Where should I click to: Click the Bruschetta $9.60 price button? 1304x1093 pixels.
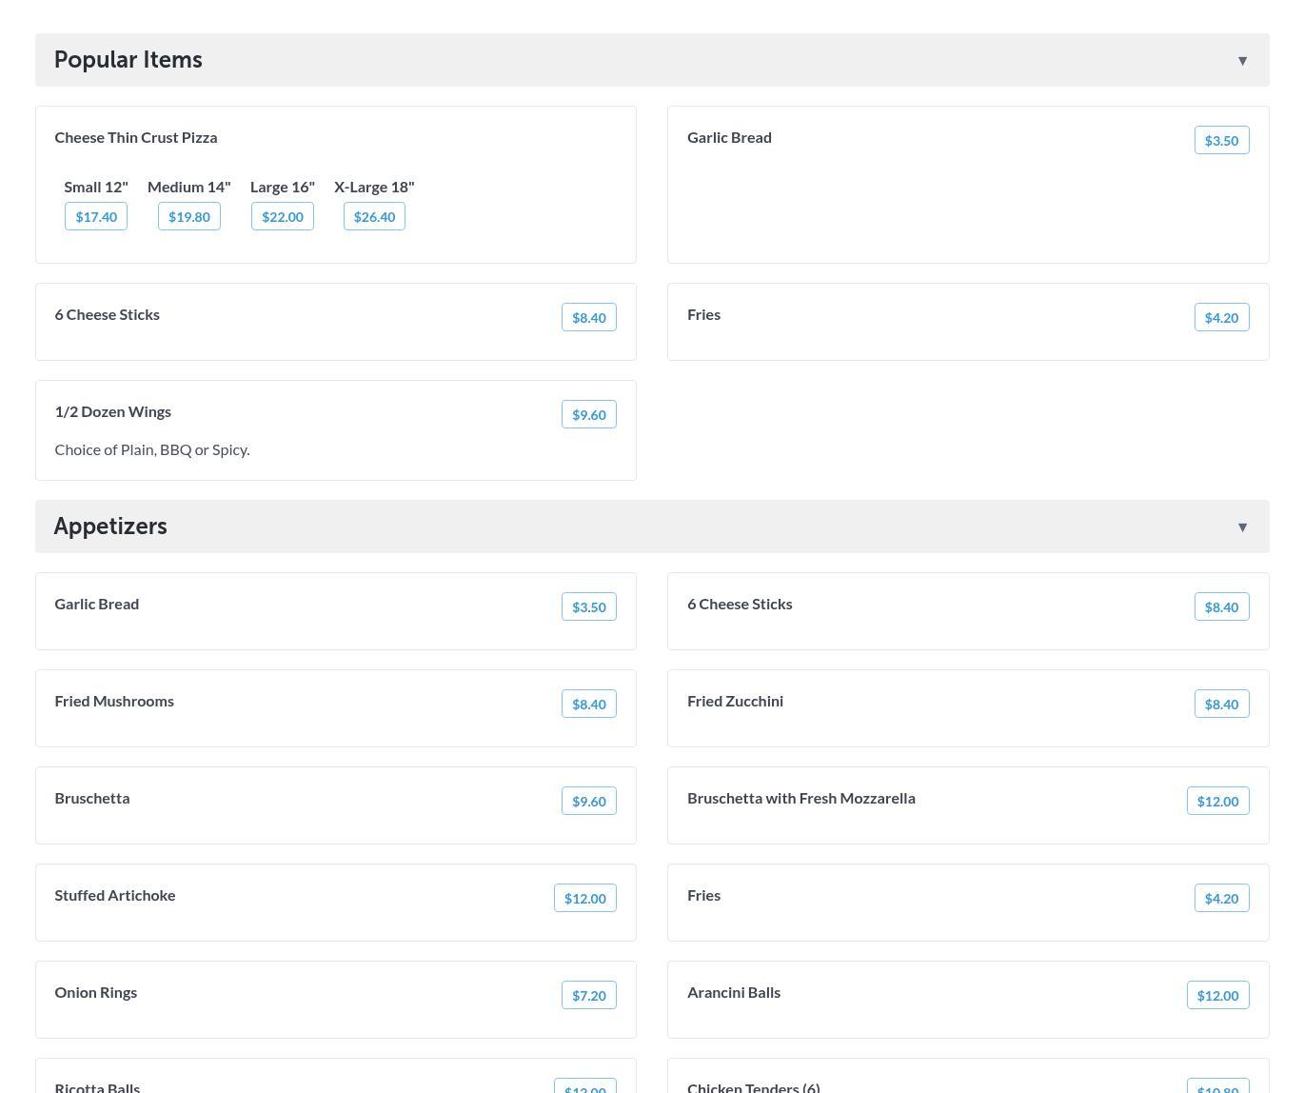pyautogui.click(x=588, y=802)
